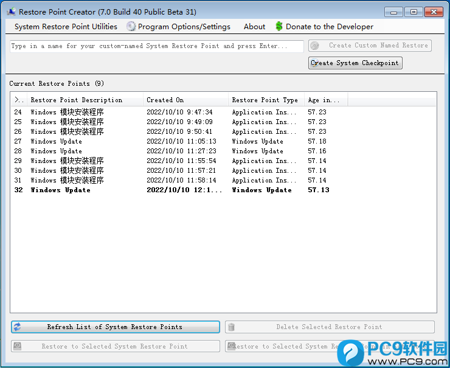The width and height of the screenshot is (450, 368).
Task: Click Windows Update type in row 28
Action: click(x=257, y=151)
